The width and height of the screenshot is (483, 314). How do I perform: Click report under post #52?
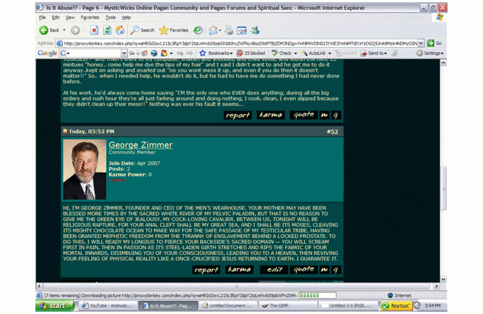tap(206, 270)
